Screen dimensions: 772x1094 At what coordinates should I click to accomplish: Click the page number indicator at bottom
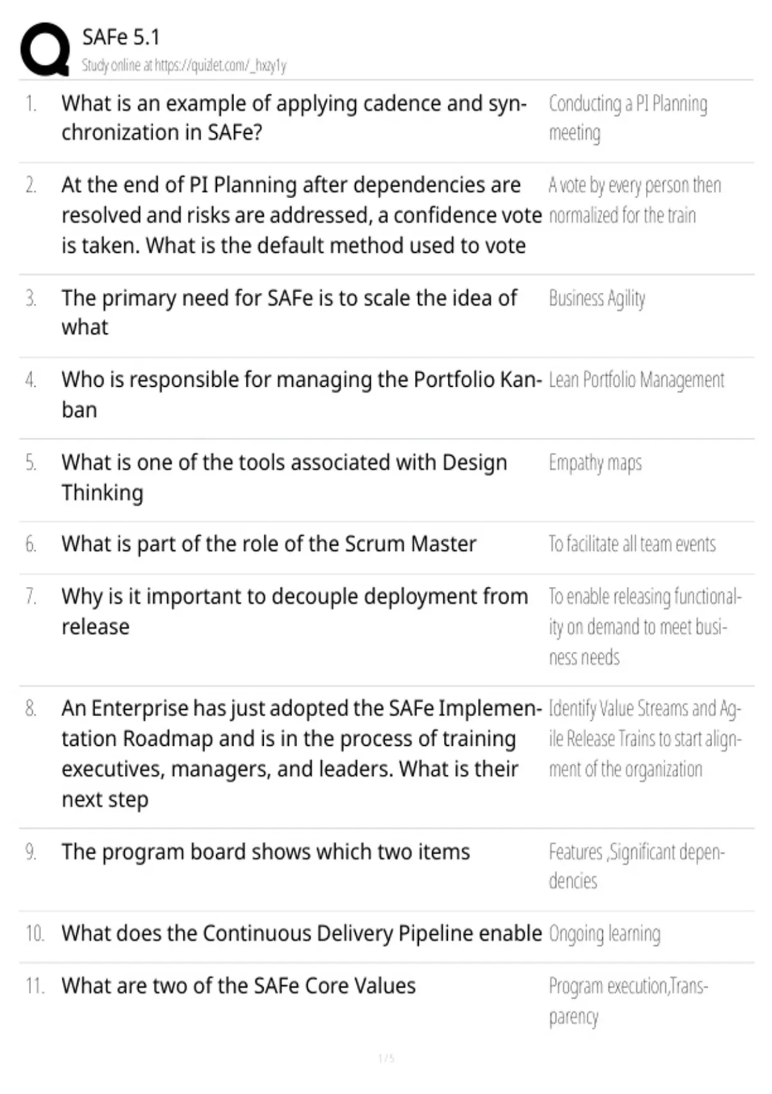[386, 1058]
